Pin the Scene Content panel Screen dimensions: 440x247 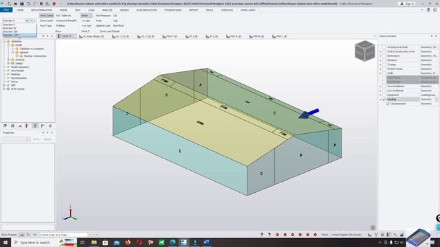pos(432,36)
